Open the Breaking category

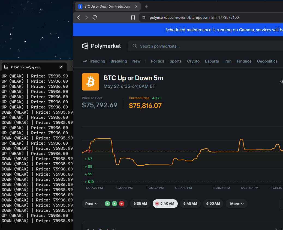pos(119,61)
